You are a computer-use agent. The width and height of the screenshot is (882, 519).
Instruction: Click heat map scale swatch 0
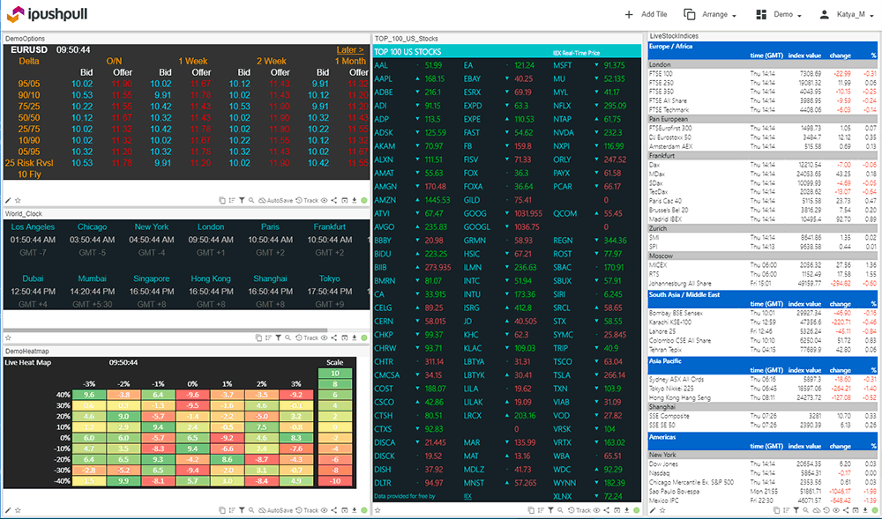click(334, 427)
